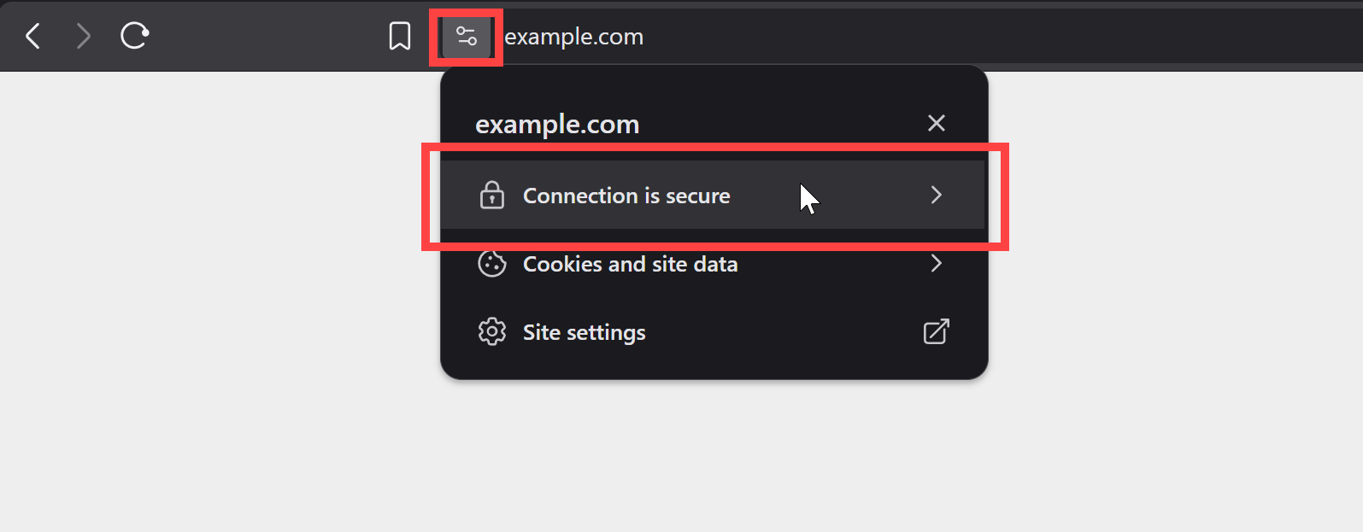Open the external-link icon for Site settings
Image resolution: width=1363 pixels, height=532 pixels.
click(x=937, y=331)
